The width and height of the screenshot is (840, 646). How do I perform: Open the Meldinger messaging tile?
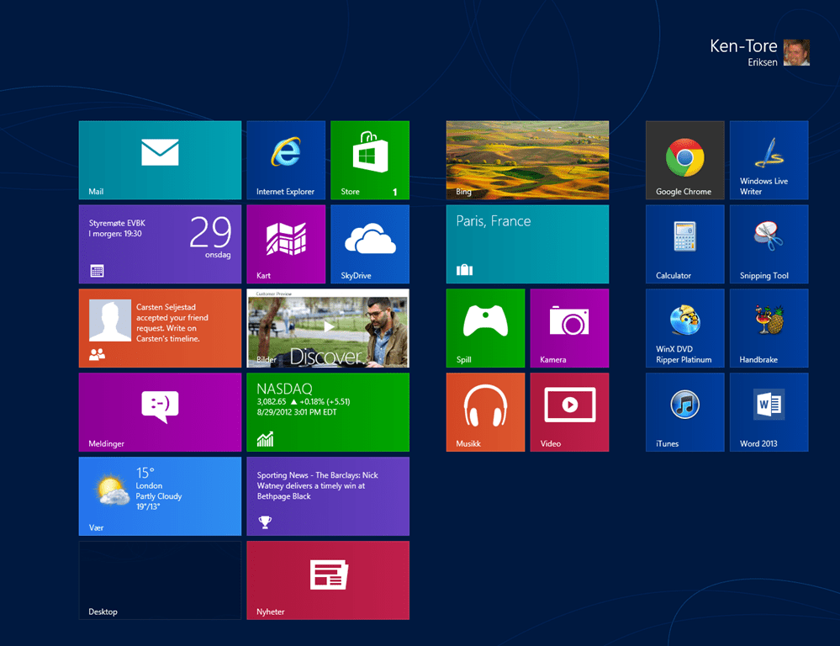coord(160,412)
